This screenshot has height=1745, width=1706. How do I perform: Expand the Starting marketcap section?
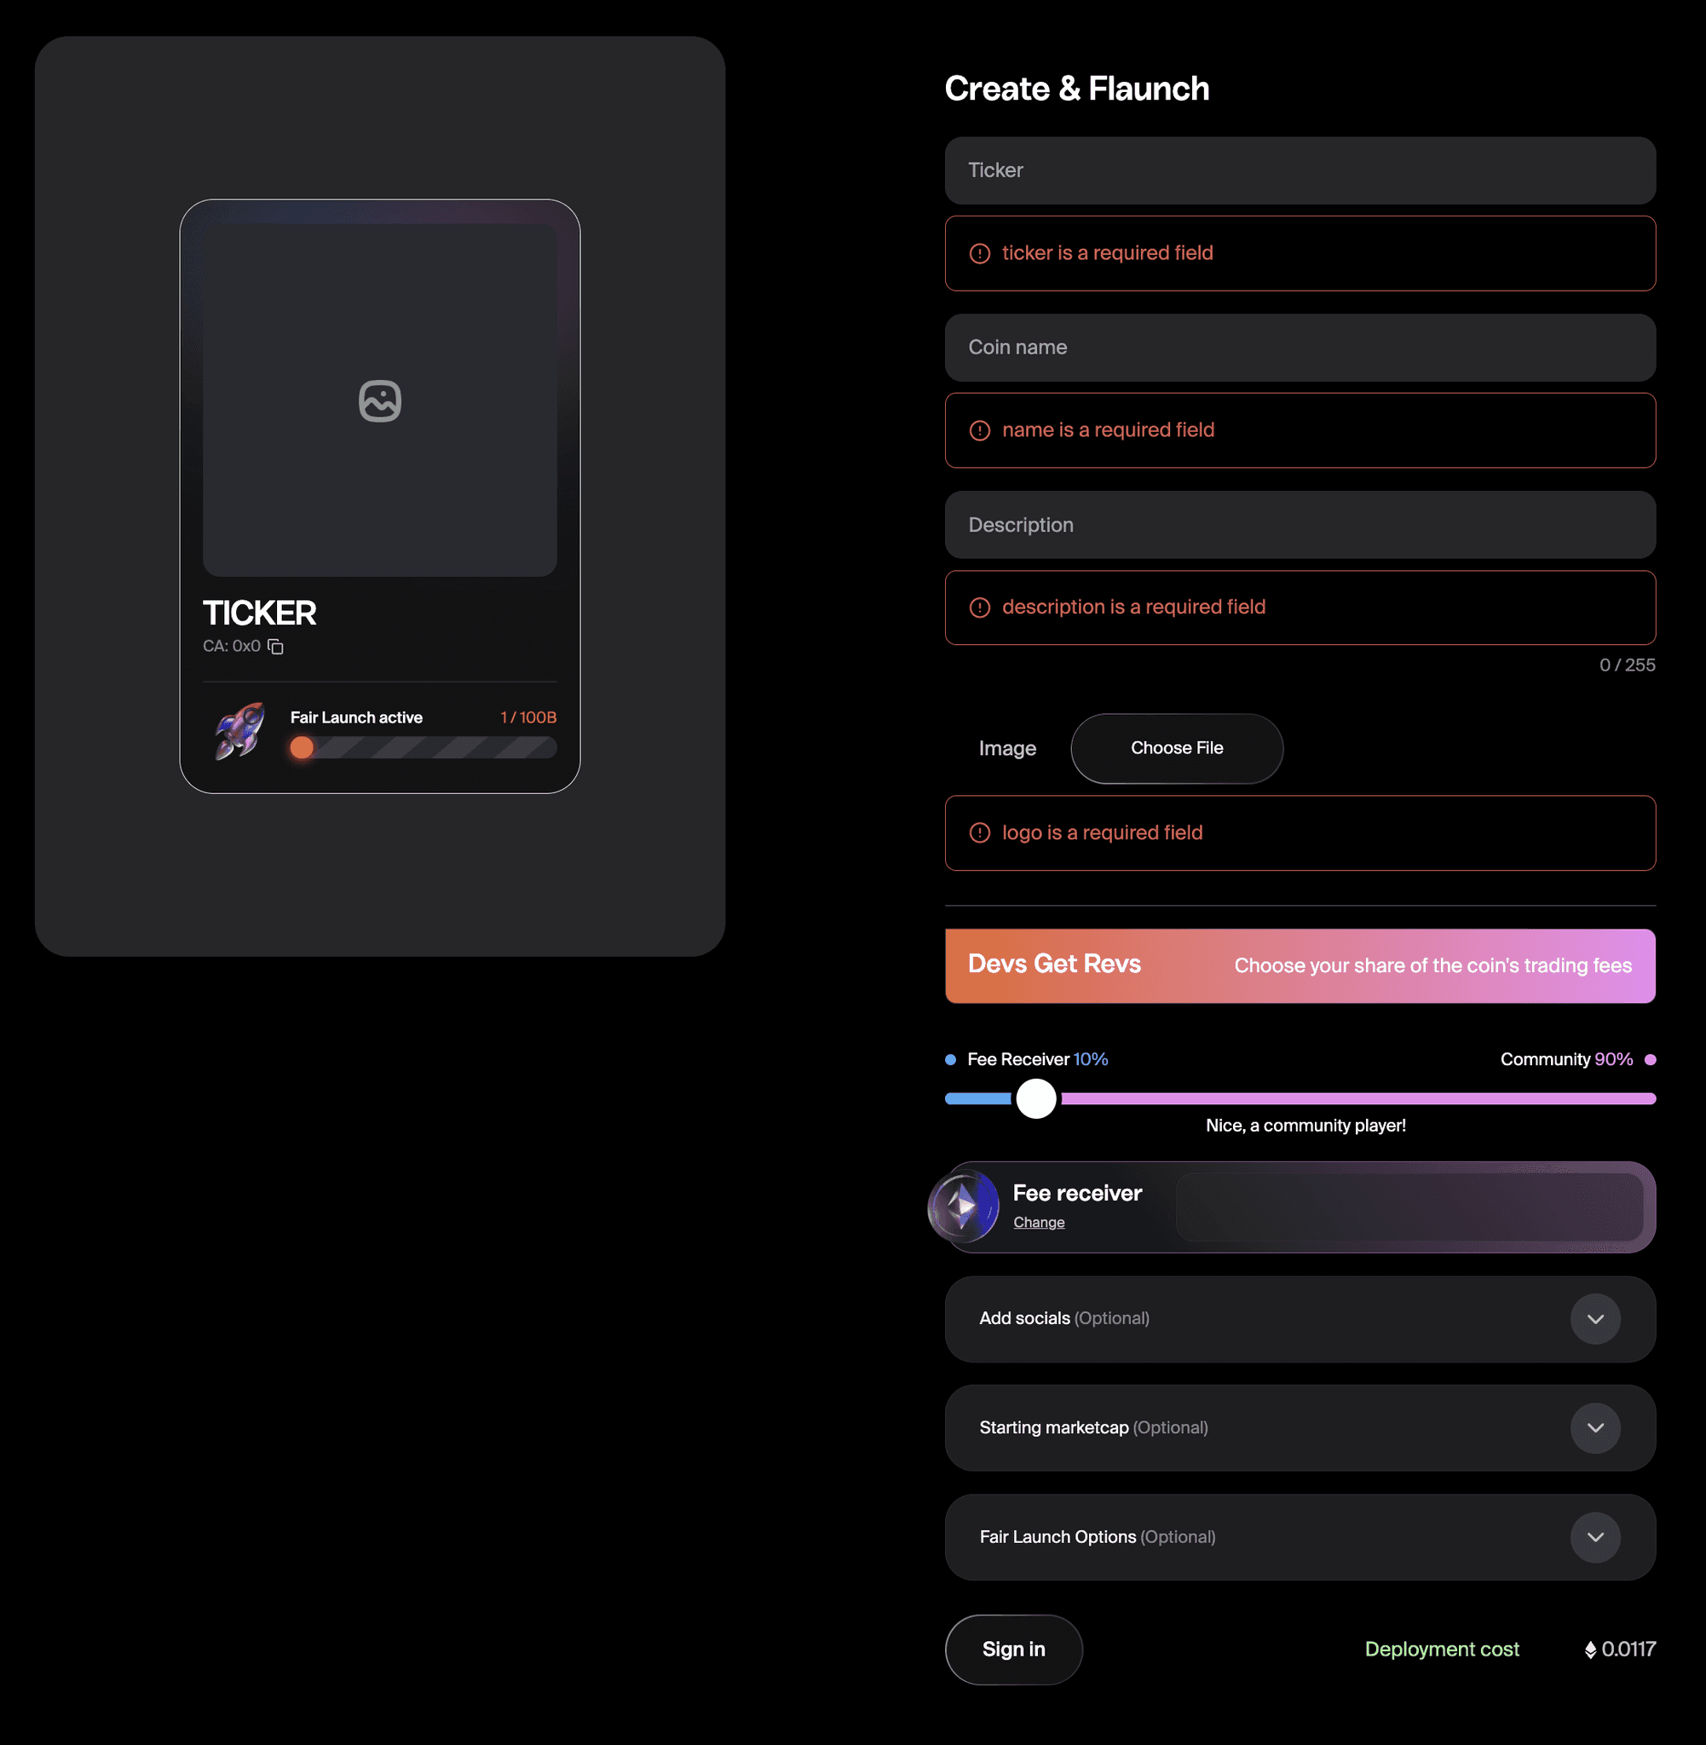tap(1595, 1428)
